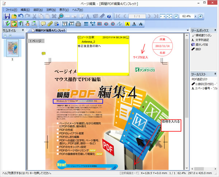Screen dimensions: 219x177
Task: Click the Save floppy disk icon
Action: point(7,16)
